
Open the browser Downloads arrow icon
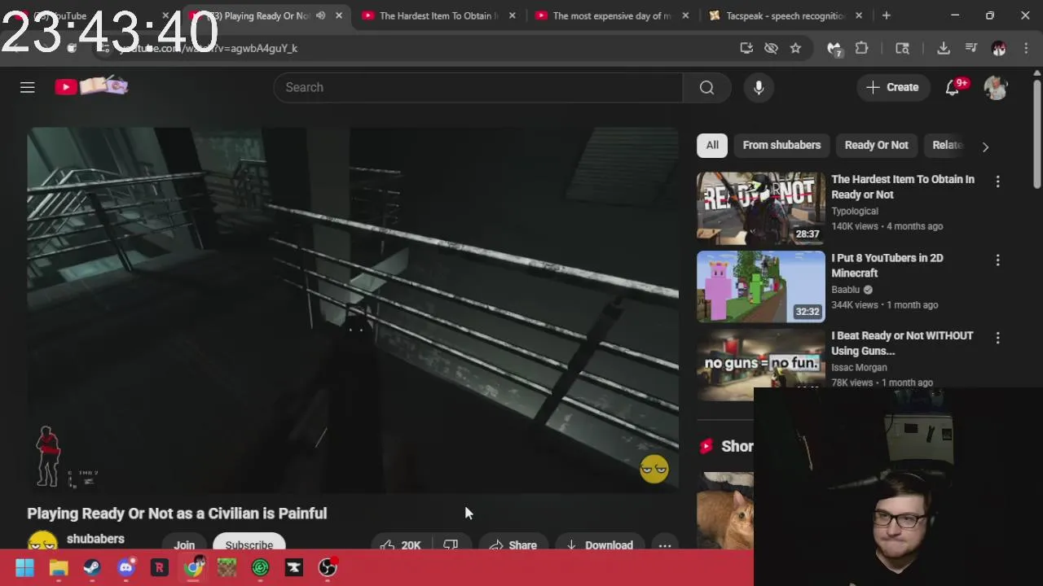click(943, 48)
